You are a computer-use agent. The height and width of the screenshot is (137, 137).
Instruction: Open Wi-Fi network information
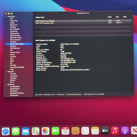pos(12,82)
